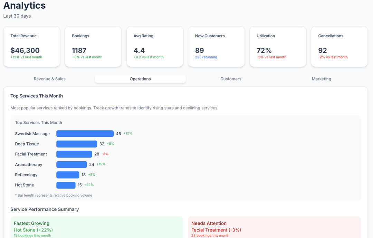Open the Utilization card
This screenshot has height=238, width=373.
pyautogui.click(x=278, y=47)
